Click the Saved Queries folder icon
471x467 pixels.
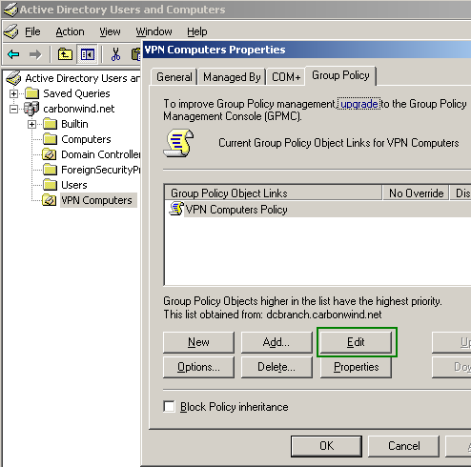click(31, 93)
